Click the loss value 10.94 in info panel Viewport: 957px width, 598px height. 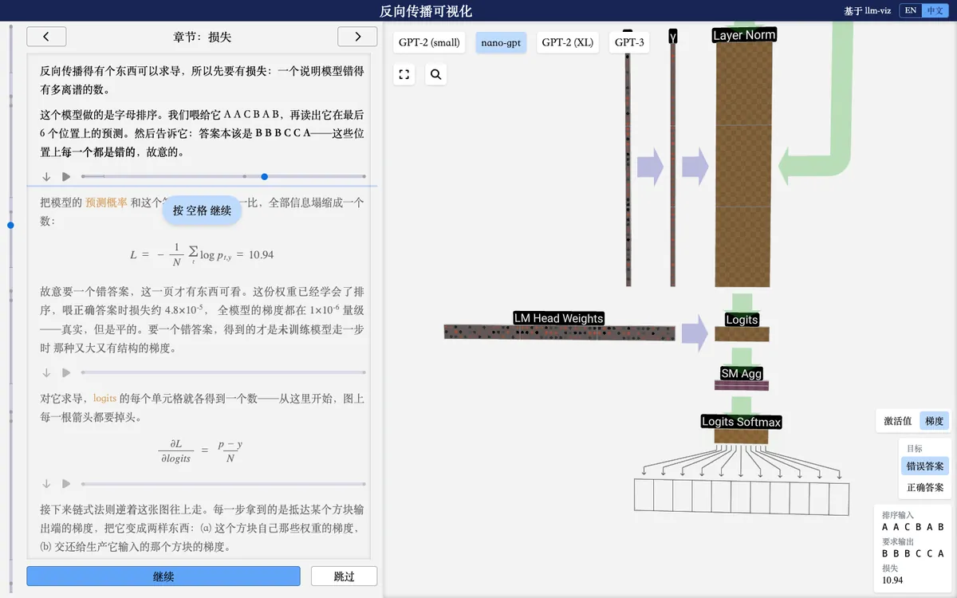tap(893, 580)
